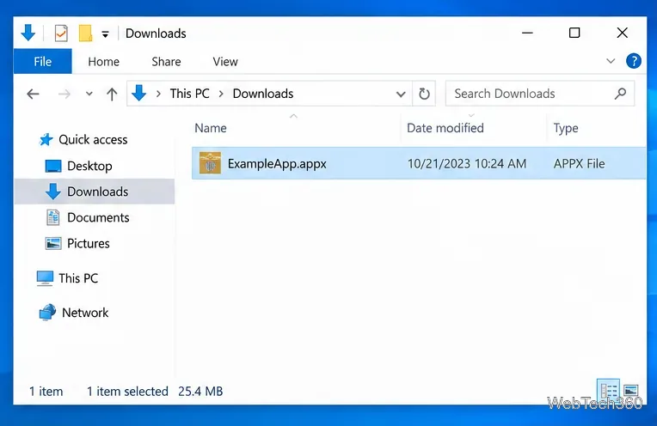The image size is (657, 426).
Task: Close the Downloads window
Action: click(623, 33)
